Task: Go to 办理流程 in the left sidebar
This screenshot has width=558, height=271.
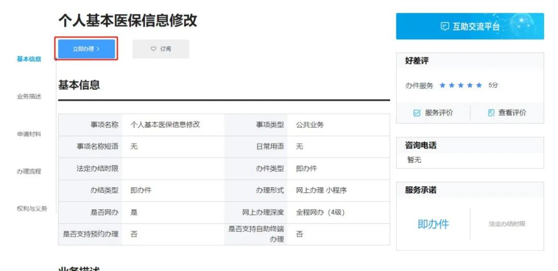Action: click(x=29, y=171)
